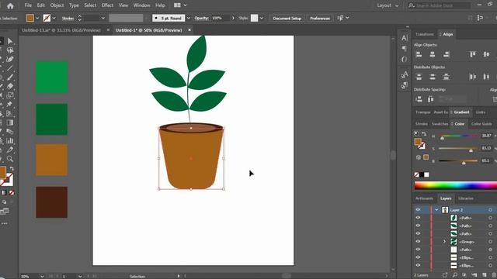Open the Character panel icon in dock

point(404,38)
